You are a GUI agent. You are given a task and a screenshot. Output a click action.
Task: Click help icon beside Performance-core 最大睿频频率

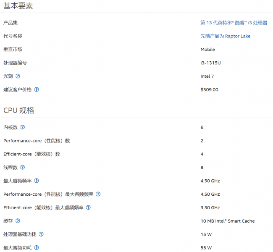point(98,194)
